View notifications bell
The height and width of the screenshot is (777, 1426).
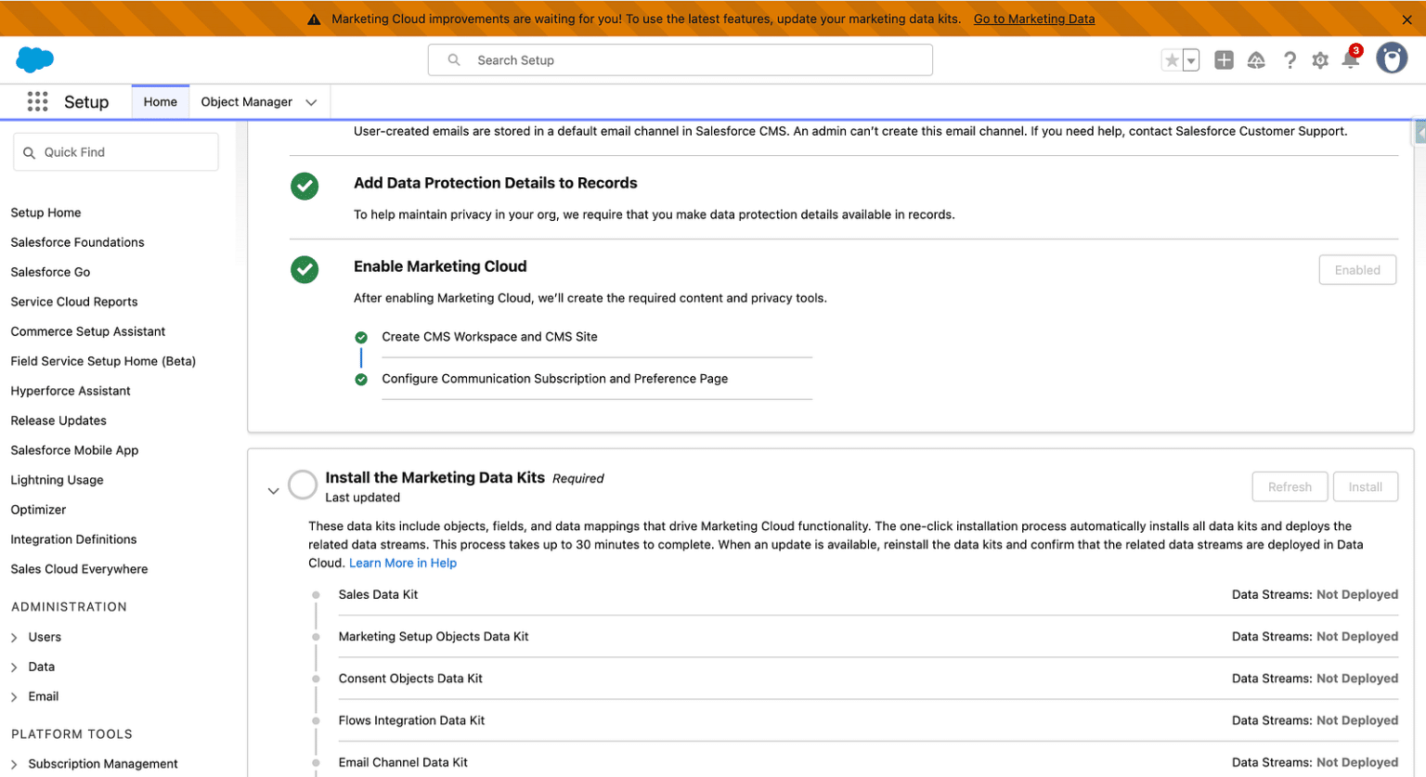pyautogui.click(x=1351, y=59)
